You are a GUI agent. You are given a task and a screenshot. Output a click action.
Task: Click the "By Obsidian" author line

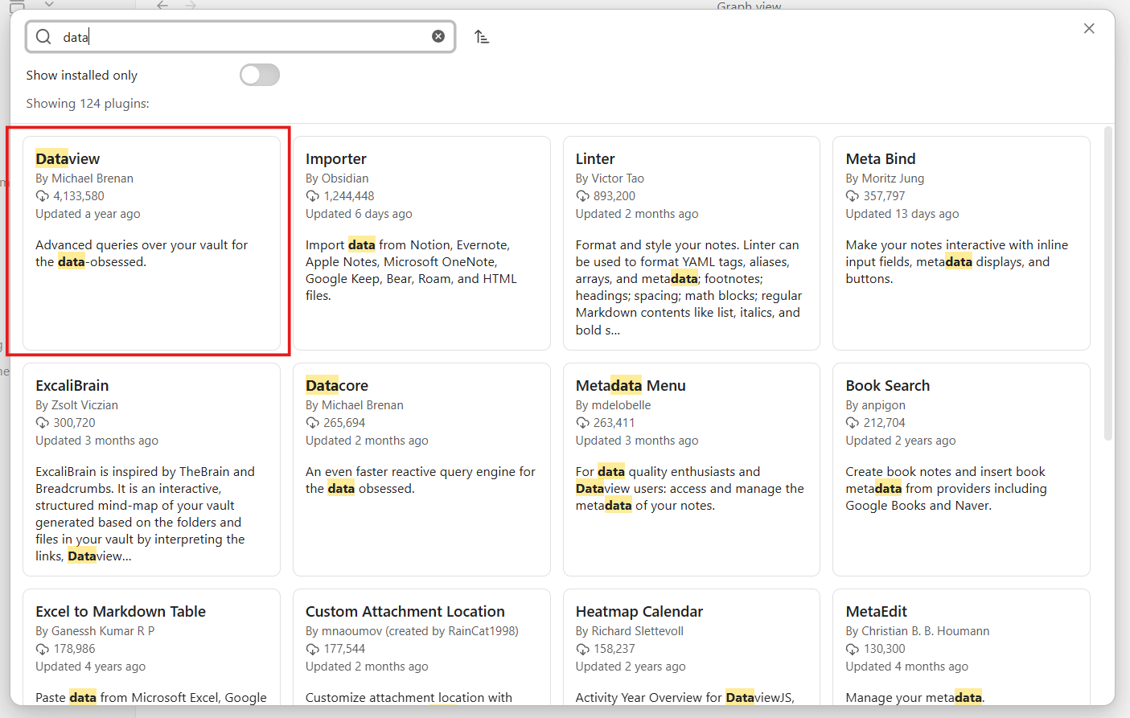337,178
